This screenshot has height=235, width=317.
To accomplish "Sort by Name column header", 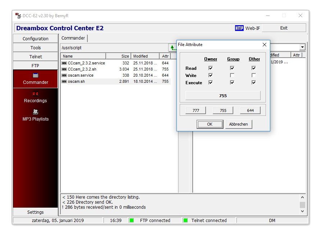I will (83, 56).
